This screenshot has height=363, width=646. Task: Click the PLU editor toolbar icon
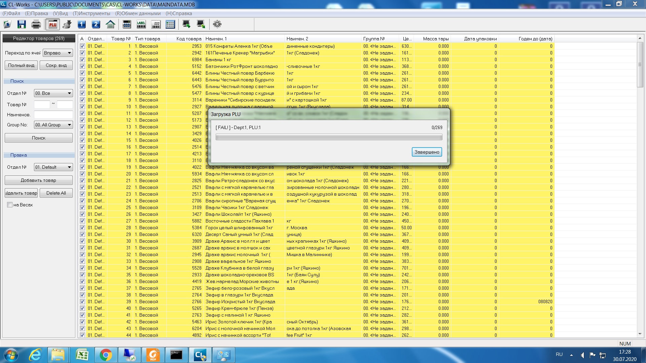click(x=53, y=24)
